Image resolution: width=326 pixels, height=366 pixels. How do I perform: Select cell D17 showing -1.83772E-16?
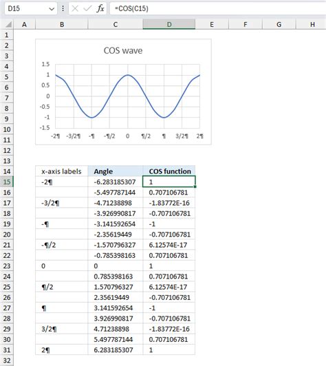169,203
